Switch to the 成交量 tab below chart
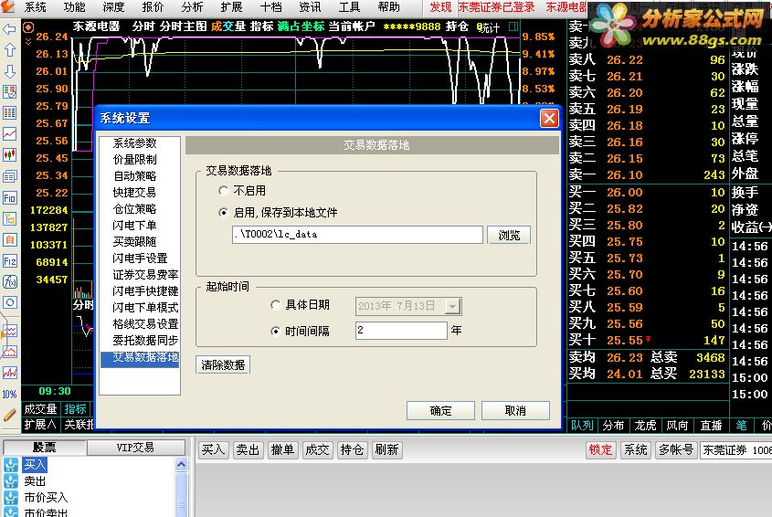Screen dimensions: 772x517 [41, 408]
